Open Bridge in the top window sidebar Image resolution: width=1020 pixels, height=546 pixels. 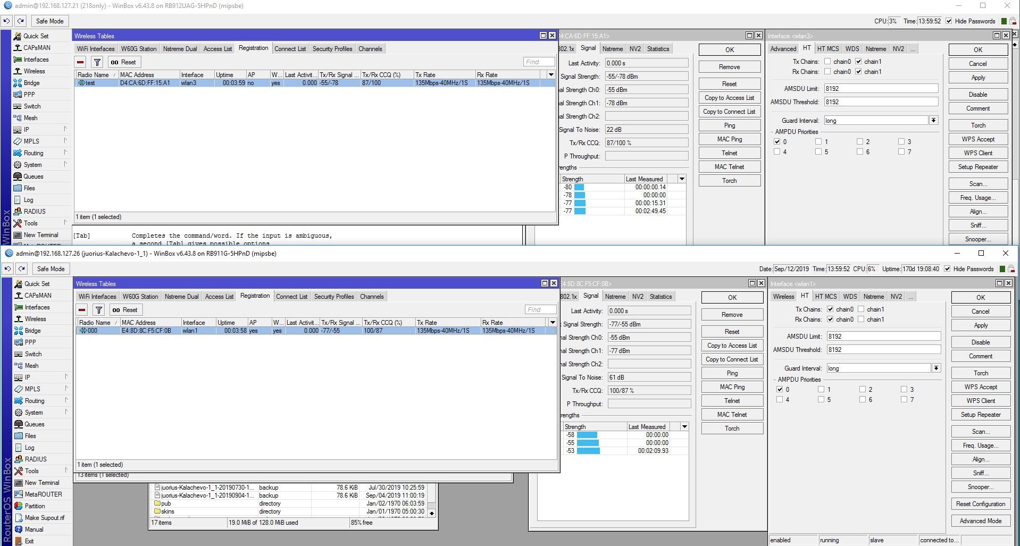(31, 83)
